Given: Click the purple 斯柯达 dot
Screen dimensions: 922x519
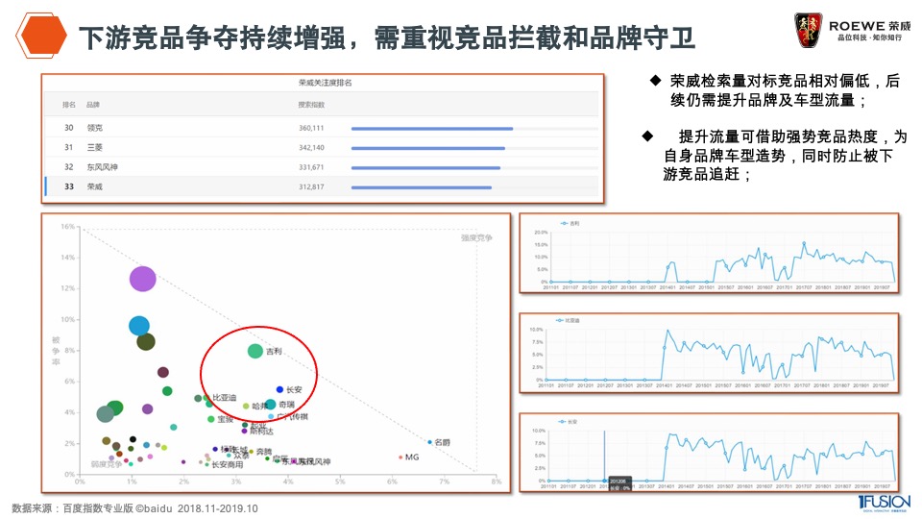Looking at the screenshot, I should coord(245,432).
